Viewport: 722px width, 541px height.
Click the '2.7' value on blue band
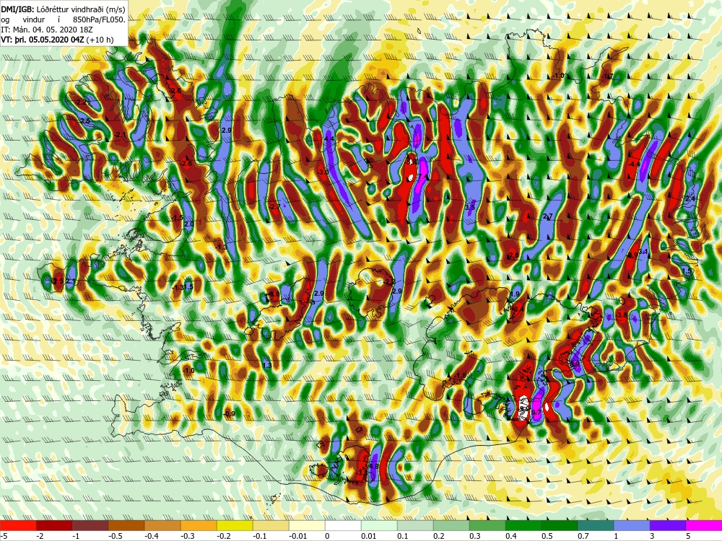548,216
